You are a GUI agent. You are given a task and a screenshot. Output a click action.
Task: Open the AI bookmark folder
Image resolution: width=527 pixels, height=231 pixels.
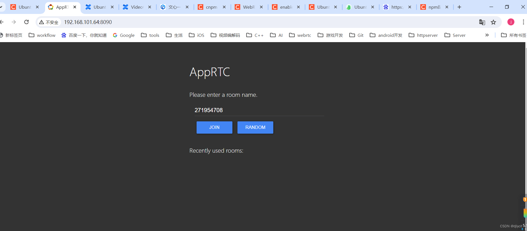point(276,35)
